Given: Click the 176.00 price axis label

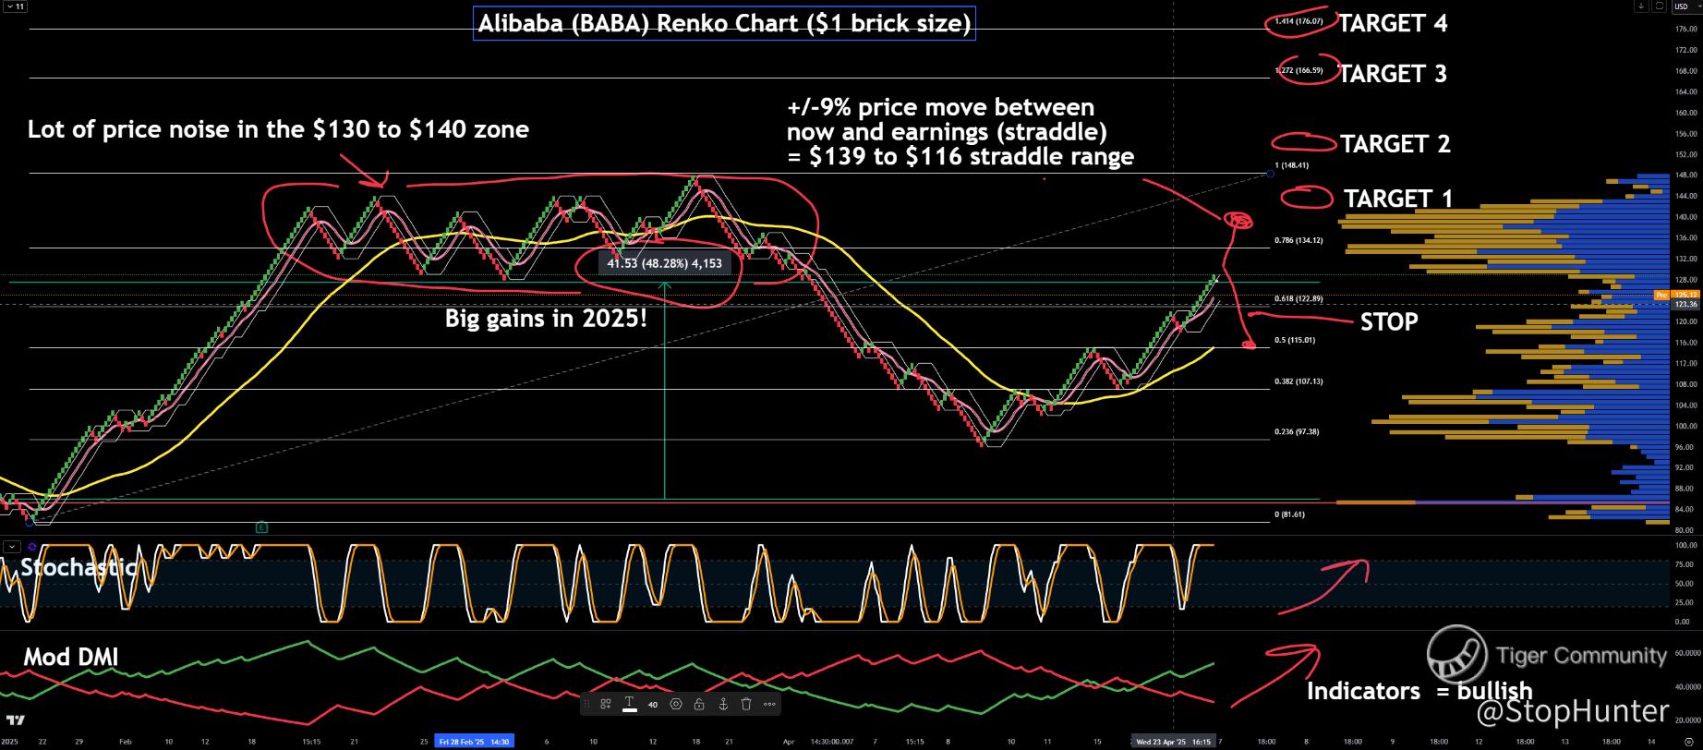Looking at the screenshot, I should coord(1686,30).
